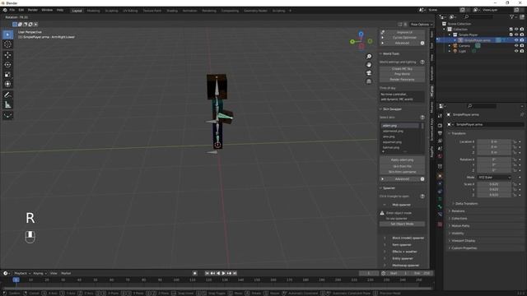Click the Set Object Mode button

403,224
